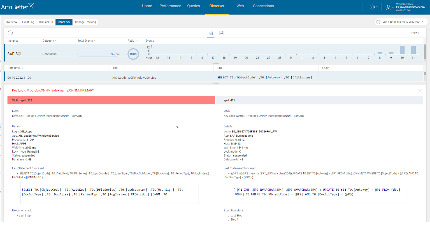
Task: Click the Instance column header
Action: [x=13, y=41]
